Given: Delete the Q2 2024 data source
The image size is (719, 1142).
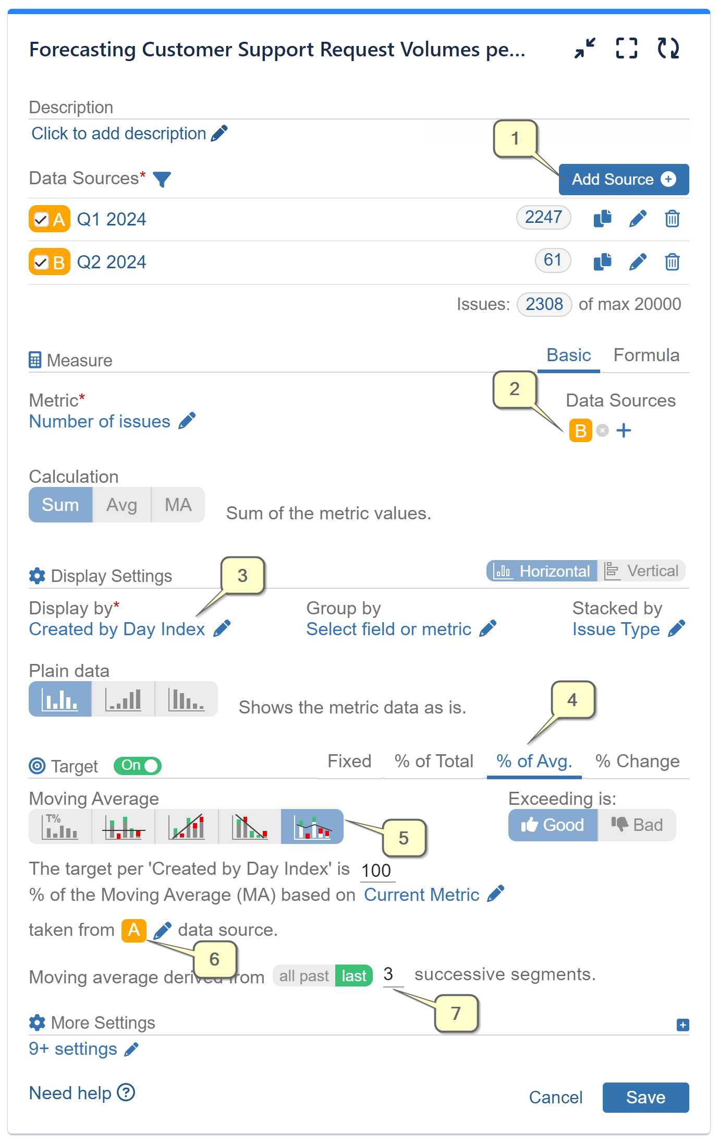Looking at the screenshot, I should pyautogui.click(x=672, y=261).
